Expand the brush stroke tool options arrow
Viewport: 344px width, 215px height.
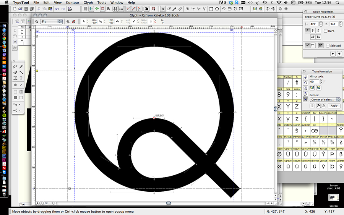coord(20,110)
